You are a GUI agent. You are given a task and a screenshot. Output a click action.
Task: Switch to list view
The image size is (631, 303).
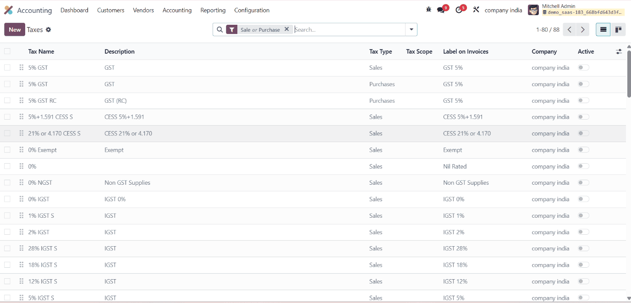pyautogui.click(x=604, y=29)
